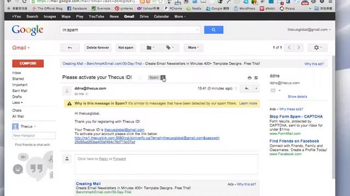Click the Not spam button
Image resolution: width=350 pixels, height=196 pixels.
(126, 47)
